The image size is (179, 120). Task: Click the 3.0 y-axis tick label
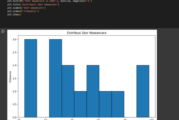click(14, 40)
